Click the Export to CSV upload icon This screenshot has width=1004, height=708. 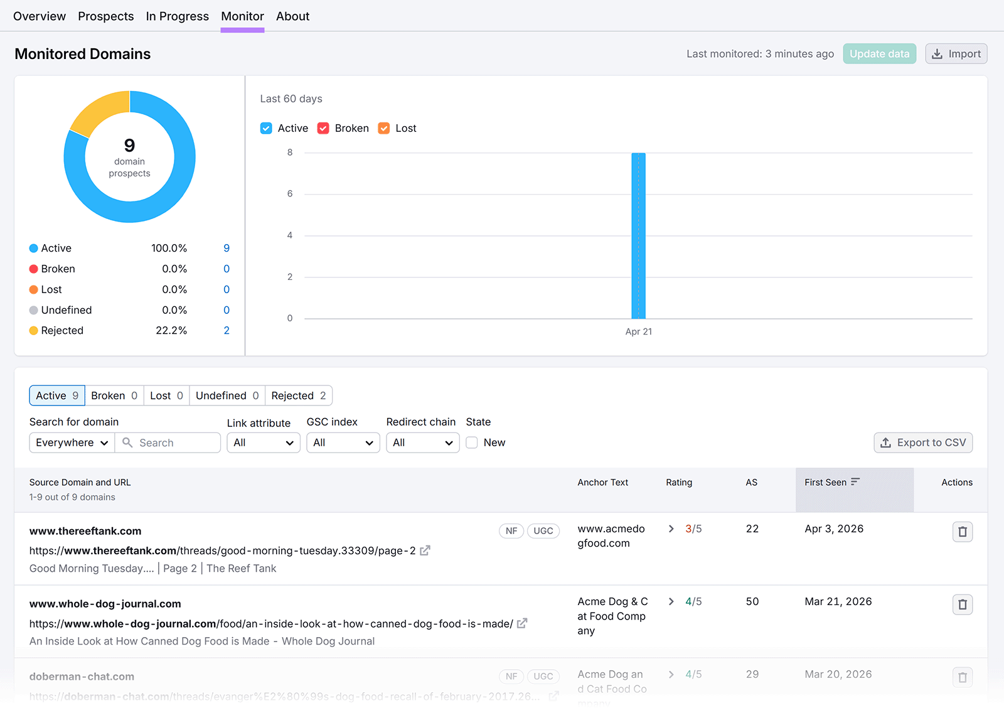pyautogui.click(x=887, y=442)
